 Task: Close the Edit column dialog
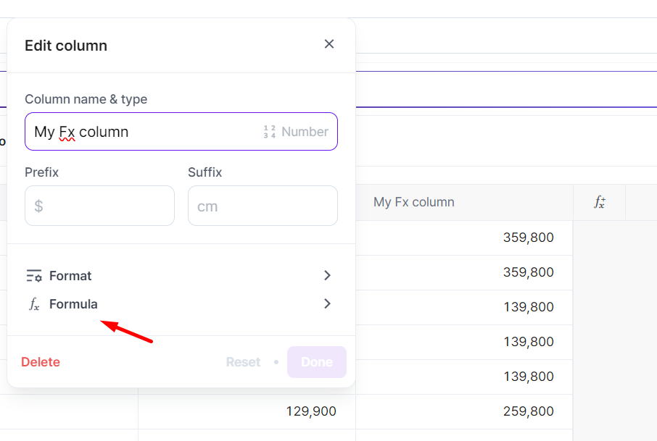[x=329, y=44]
